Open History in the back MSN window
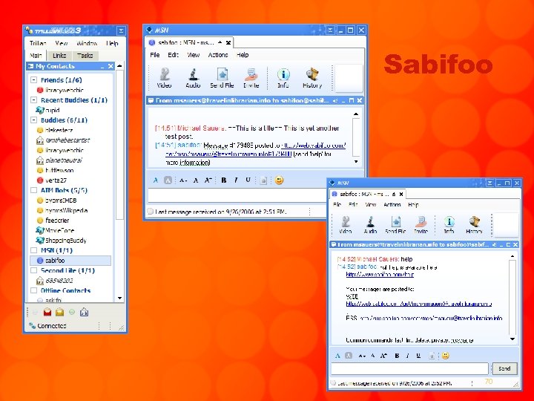 coord(312,78)
